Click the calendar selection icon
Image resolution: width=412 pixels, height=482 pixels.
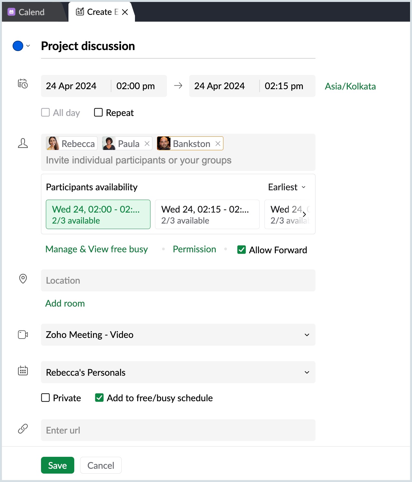pos(23,371)
